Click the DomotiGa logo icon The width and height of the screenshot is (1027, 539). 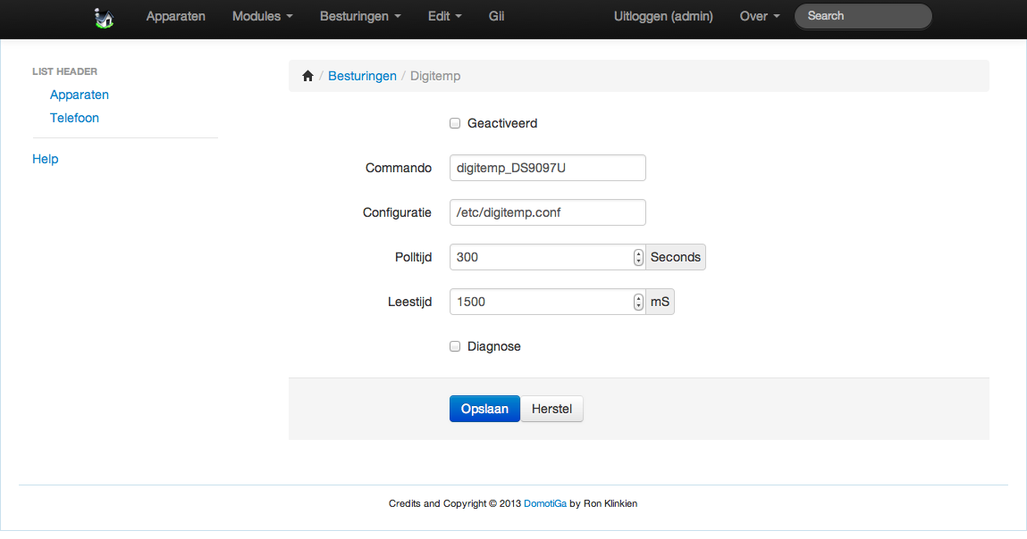pos(104,18)
